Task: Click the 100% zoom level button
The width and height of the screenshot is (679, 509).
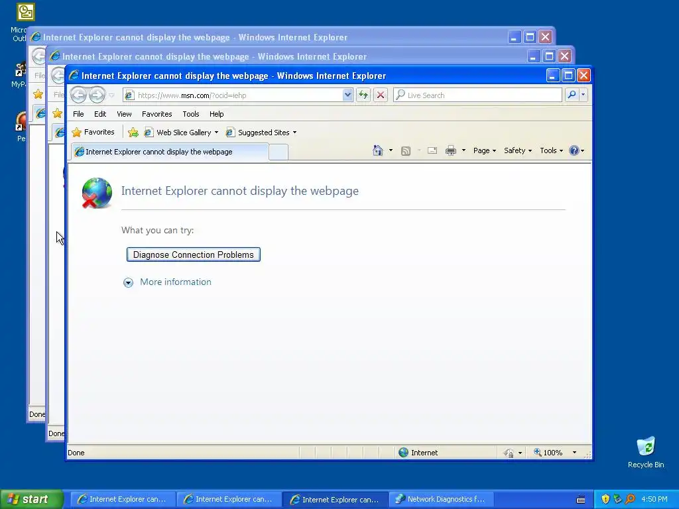Action: tap(548, 452)
